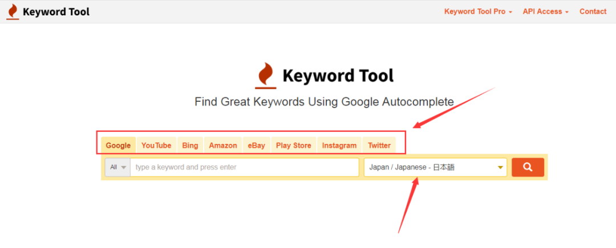Switch to the Instagram tab
Screen dimensions: 616x248
(x=339, y=146)
